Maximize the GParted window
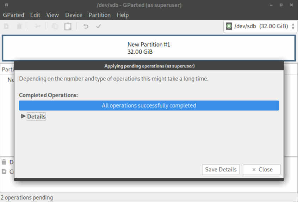This screenshot has width=298, height=202. point(281,5)
